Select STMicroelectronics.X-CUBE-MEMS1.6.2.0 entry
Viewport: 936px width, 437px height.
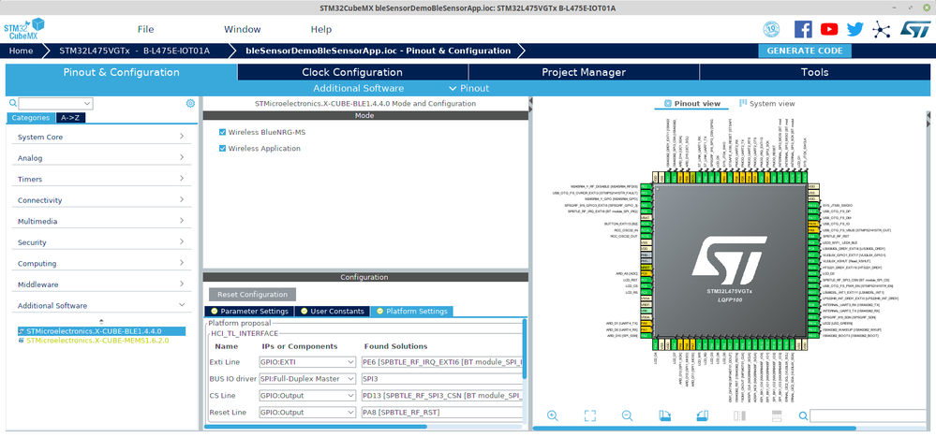97,341
